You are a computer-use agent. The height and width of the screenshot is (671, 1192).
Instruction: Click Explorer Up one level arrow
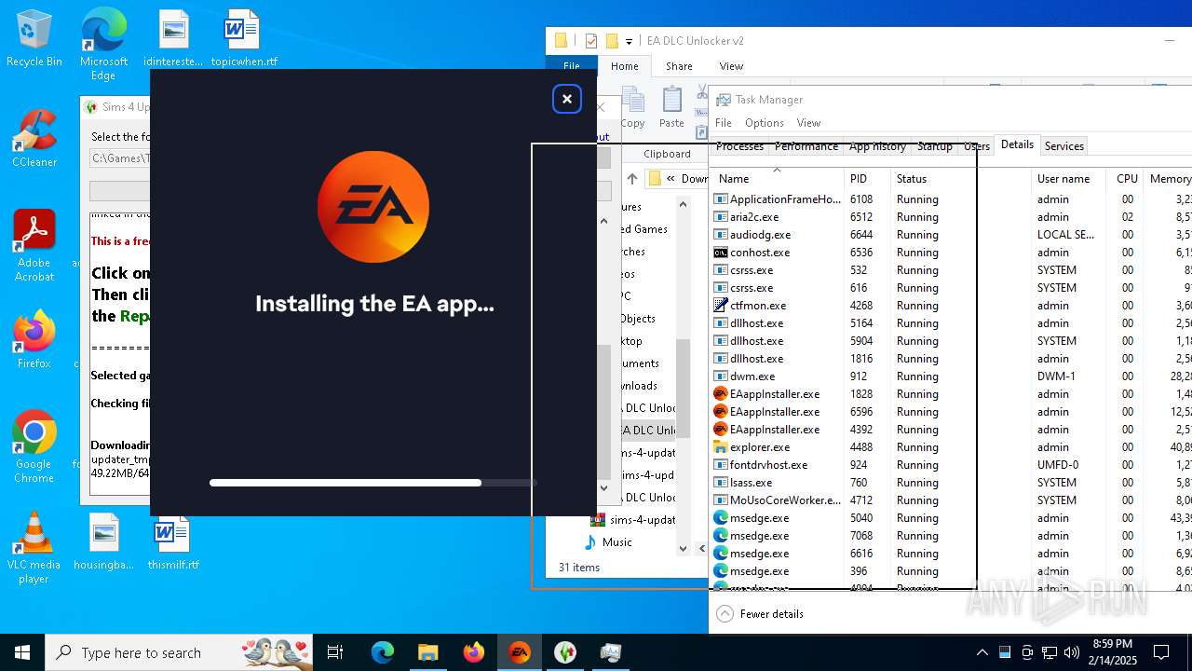pyautogui.click(x=632, y=179)
